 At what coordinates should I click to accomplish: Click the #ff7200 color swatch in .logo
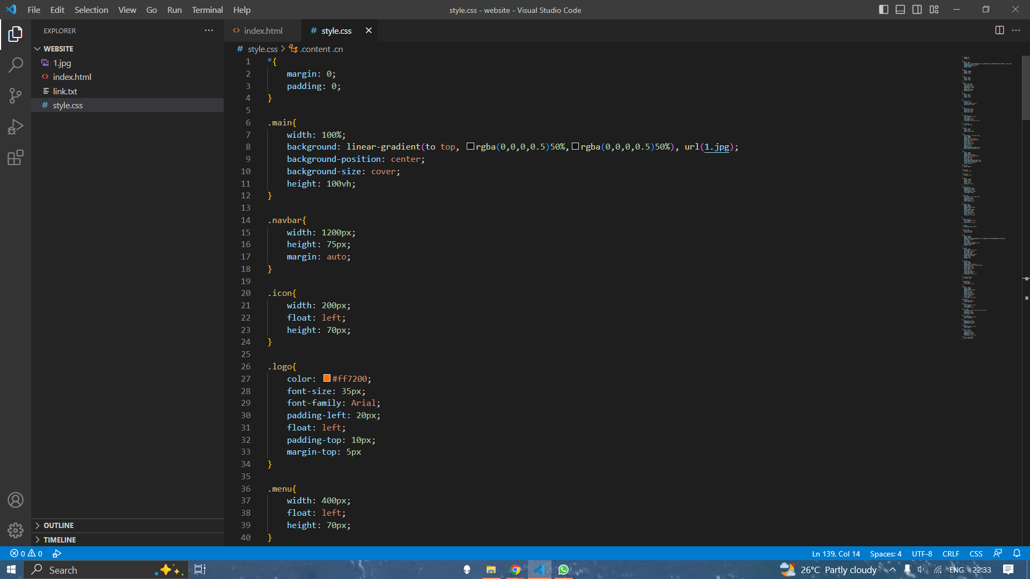point(326,378)
